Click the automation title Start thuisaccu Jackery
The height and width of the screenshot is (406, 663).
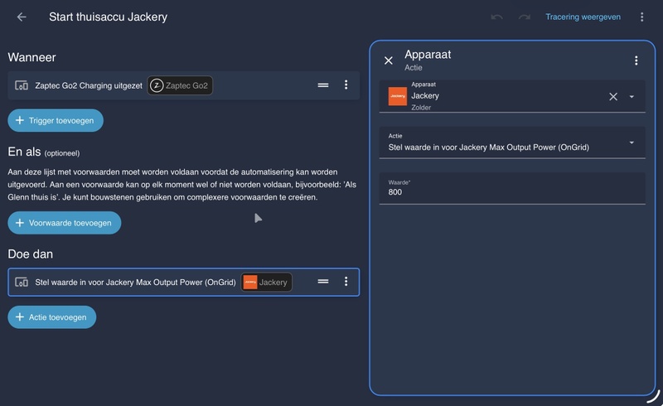(x=109, y=17)
